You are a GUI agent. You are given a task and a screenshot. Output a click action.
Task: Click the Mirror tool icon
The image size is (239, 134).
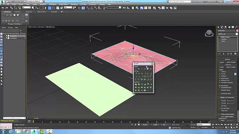(x=124, y=8)
